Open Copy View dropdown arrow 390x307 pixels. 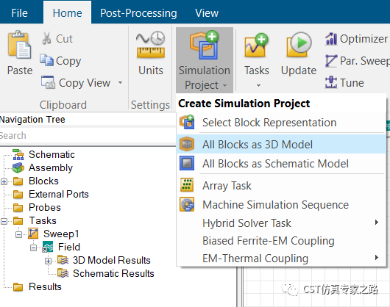(x=121, y=82)
